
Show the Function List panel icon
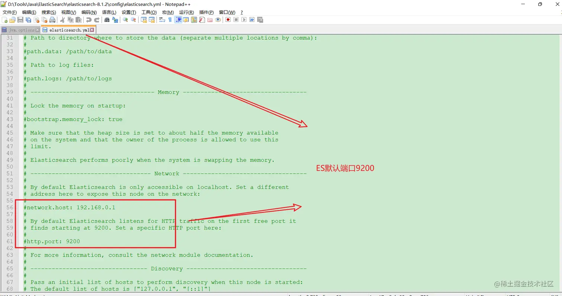tap(202, 20)
